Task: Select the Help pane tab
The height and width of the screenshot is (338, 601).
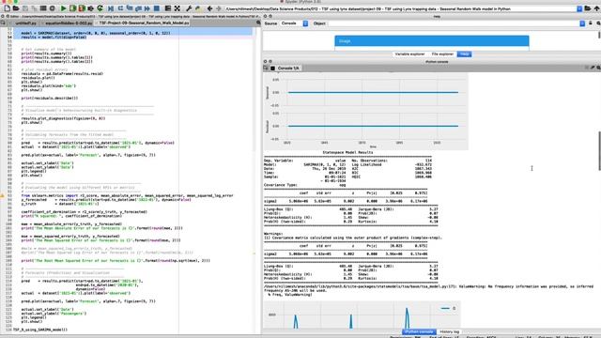Action: 464,54
